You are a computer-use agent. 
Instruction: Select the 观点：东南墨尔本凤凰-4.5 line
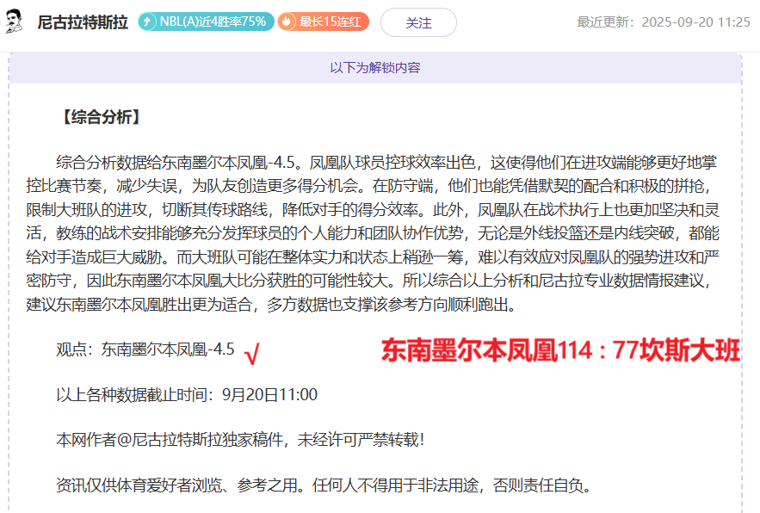click(x=145, y=349)
